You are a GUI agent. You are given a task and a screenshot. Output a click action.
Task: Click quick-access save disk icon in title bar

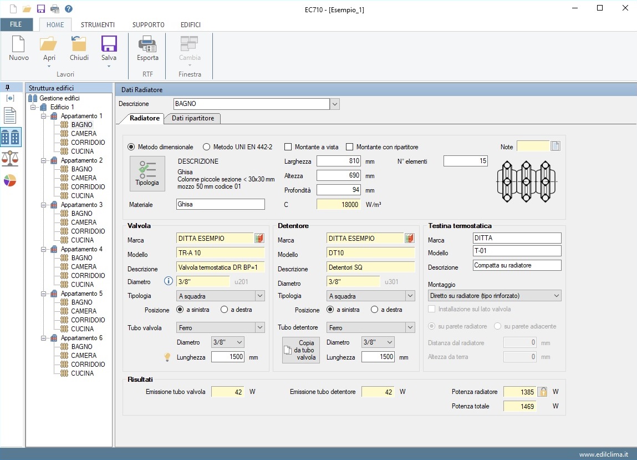(x=40, y=8)
